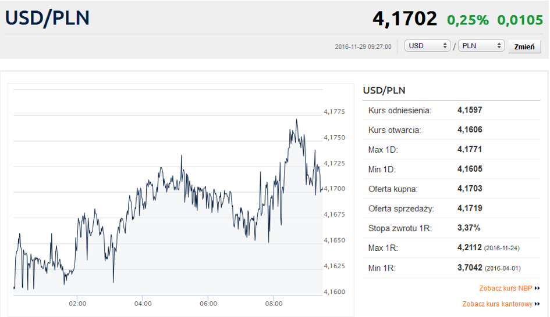Screen dimensions: 550x317
Task: Click the timestamp 2016-11-29 09:27:00
Action: pos(363,46)
